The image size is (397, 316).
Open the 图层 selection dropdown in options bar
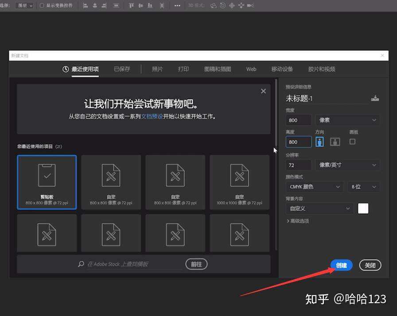pyautogui.click(x=24, y=5)
